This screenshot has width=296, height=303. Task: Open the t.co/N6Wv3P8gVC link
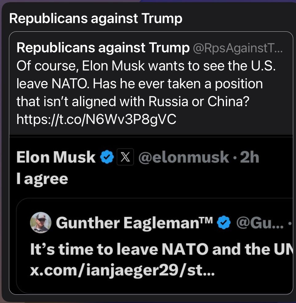tap(96, 119)
